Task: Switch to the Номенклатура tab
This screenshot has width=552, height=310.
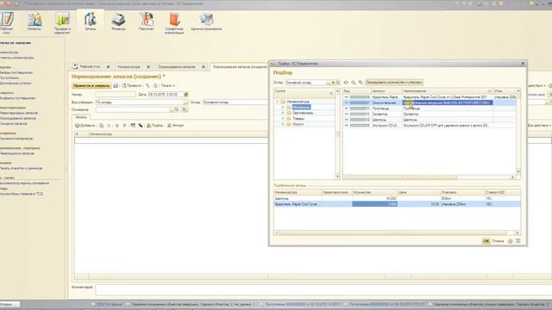Action: click(129, 67)
